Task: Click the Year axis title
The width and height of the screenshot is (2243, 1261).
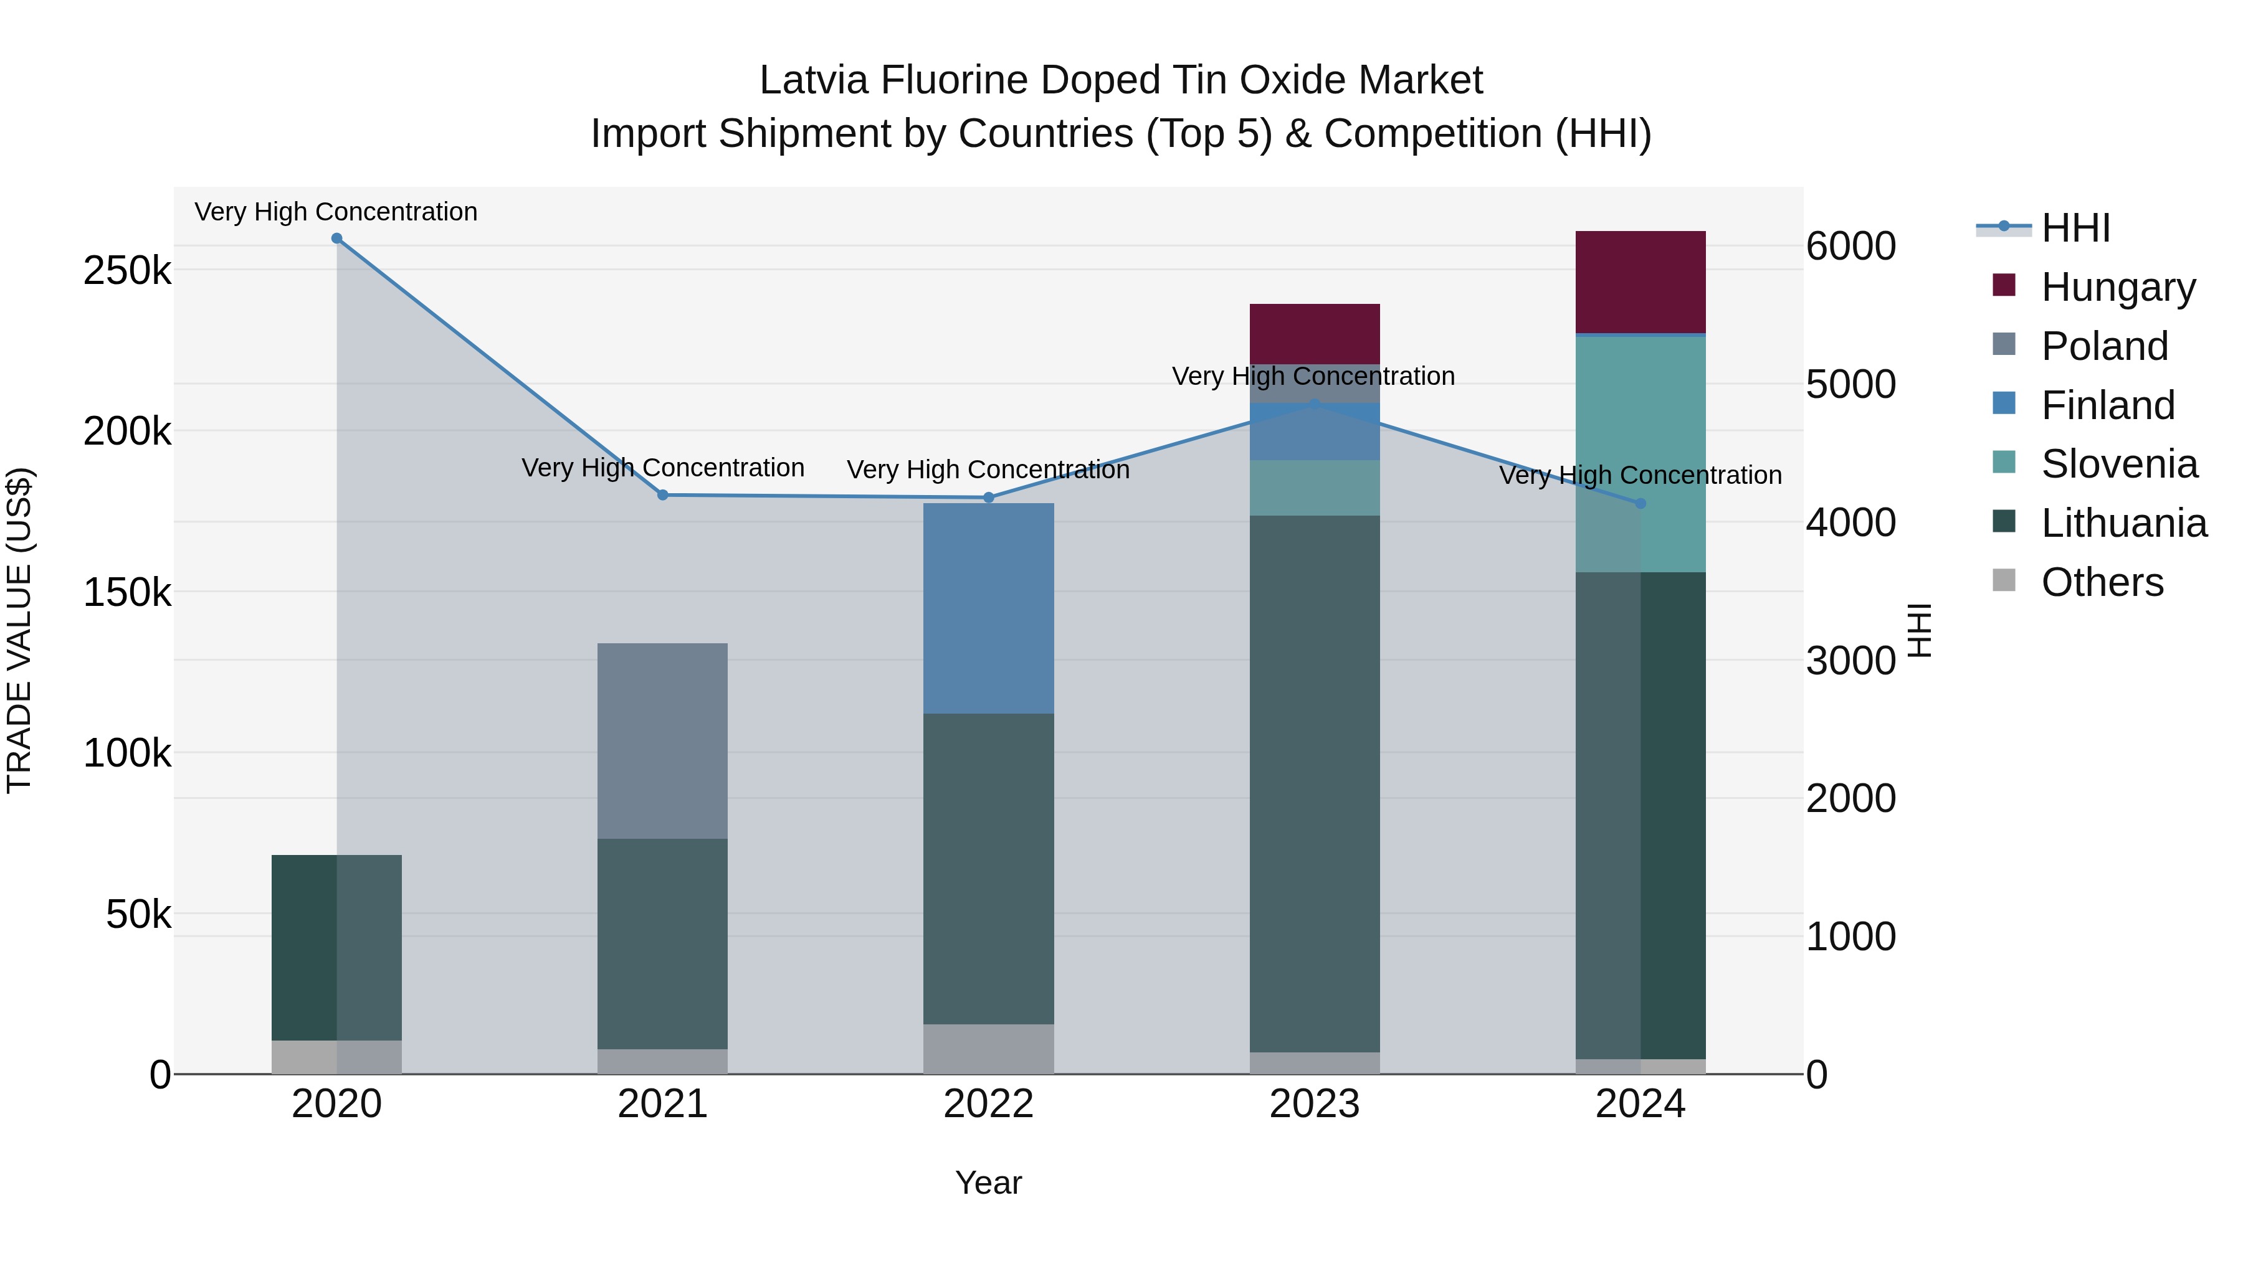Action: [988, 1183]
